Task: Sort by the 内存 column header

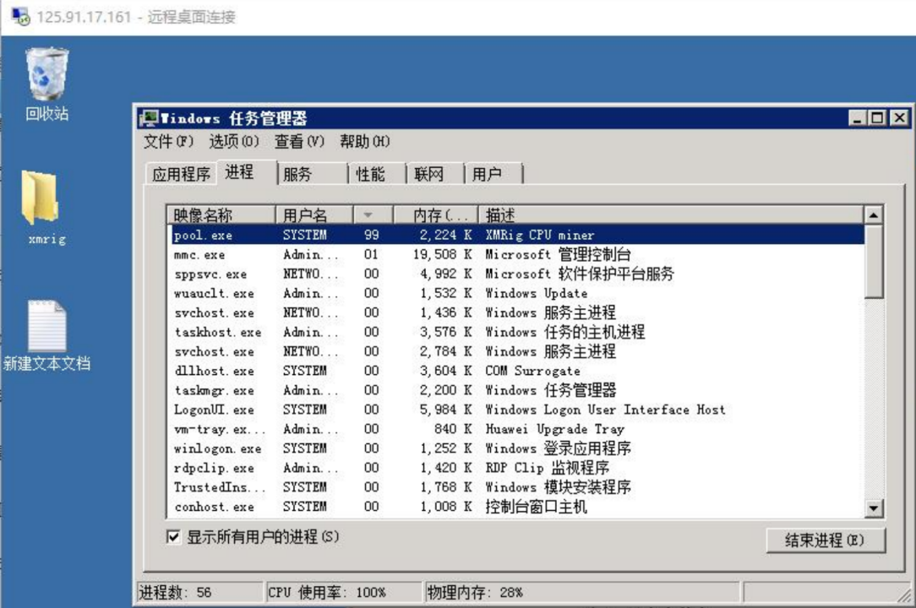Action: pos(436,215)
